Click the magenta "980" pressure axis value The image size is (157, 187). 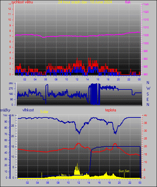click(146, 74)
